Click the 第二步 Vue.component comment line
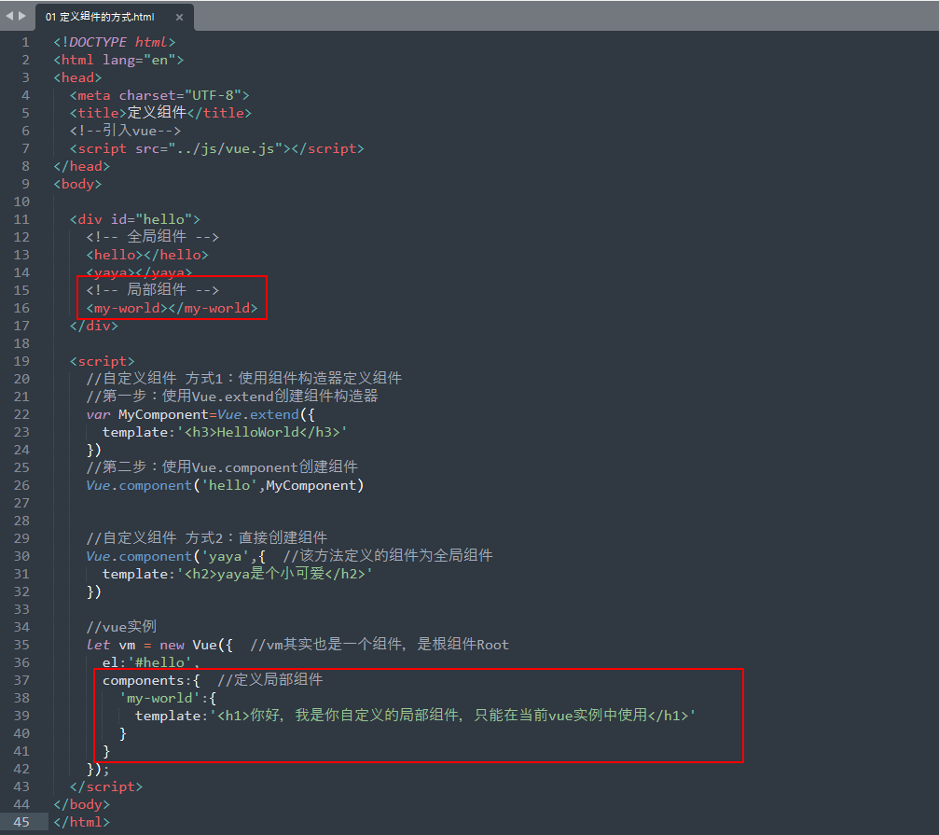939x835 pixels. tap(222, 467)
